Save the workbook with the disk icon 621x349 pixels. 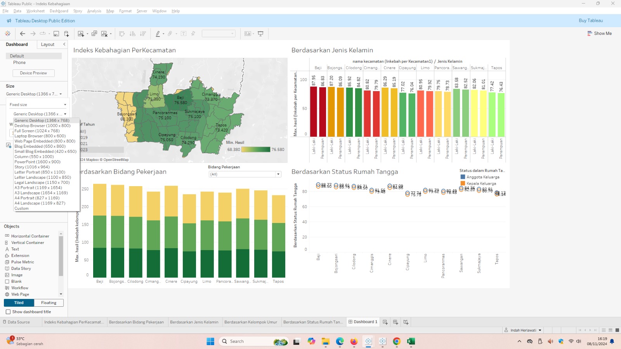(x=56, y=34)
